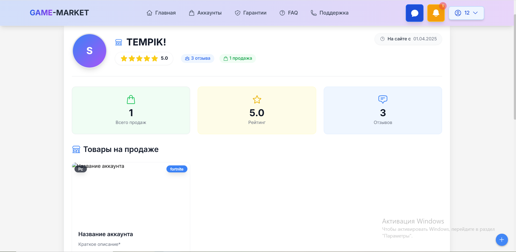Click the shield icon next to Гарантии
Viewport: 516px width, 252px height.
click(237, 13)
